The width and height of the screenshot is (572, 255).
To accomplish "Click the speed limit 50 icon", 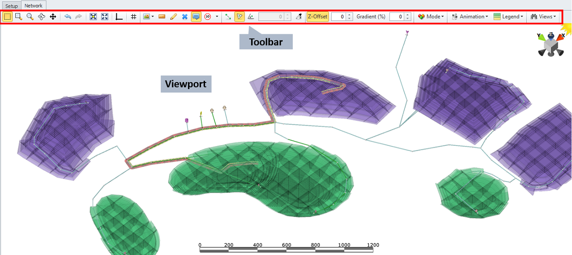I will pos(208,17).
